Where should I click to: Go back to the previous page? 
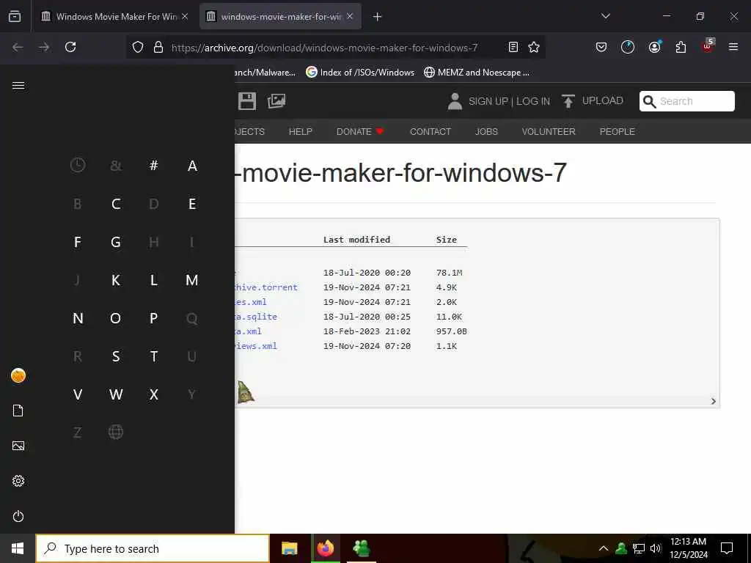(18, 47)
